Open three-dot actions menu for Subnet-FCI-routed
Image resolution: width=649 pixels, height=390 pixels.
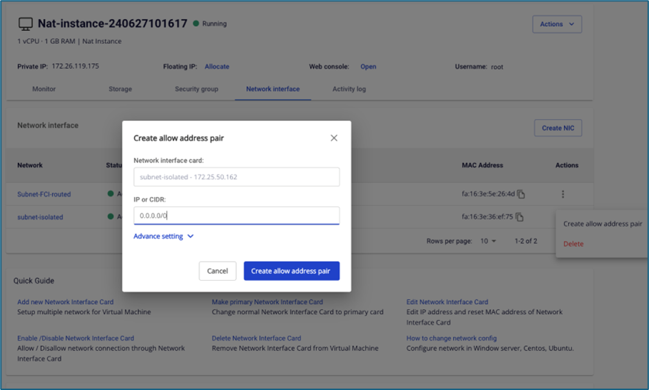563,194
